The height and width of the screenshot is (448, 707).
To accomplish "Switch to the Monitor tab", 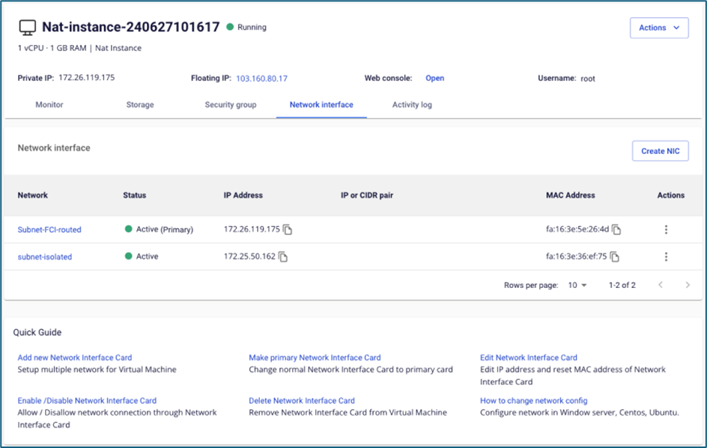I will (49, 105).
